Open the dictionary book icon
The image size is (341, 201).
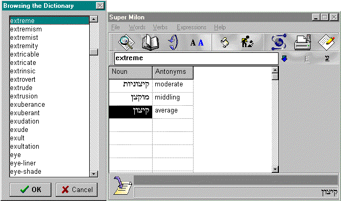(150, 42)
